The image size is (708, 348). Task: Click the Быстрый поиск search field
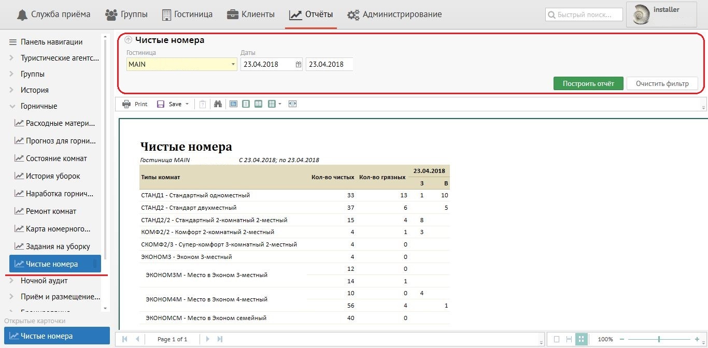point(583,15)
